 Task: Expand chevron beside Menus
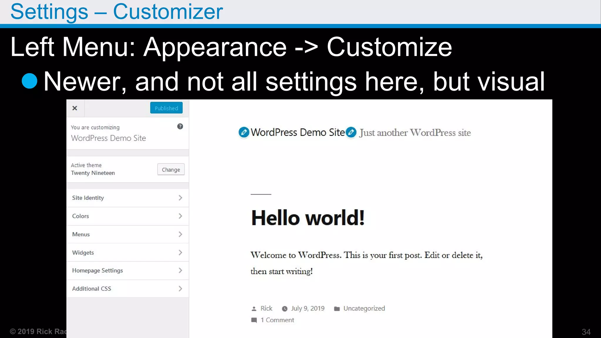[180, 234]
